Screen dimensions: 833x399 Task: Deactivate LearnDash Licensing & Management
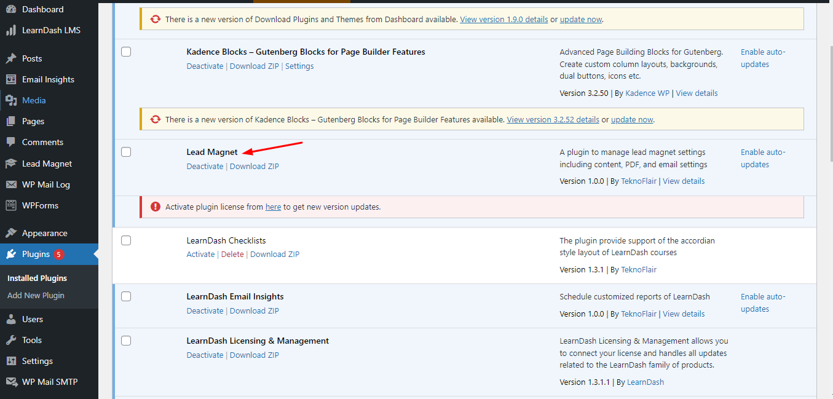coord(205,355)
